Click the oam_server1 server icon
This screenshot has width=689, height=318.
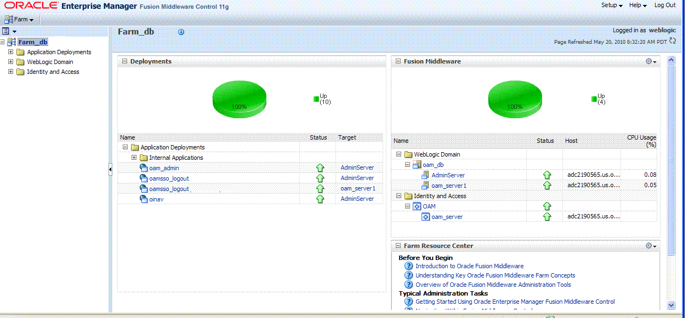(425, 186)
